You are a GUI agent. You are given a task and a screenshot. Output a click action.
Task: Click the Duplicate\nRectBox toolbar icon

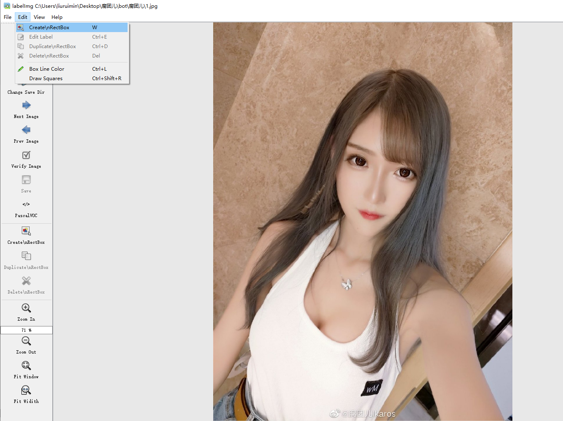26,256
